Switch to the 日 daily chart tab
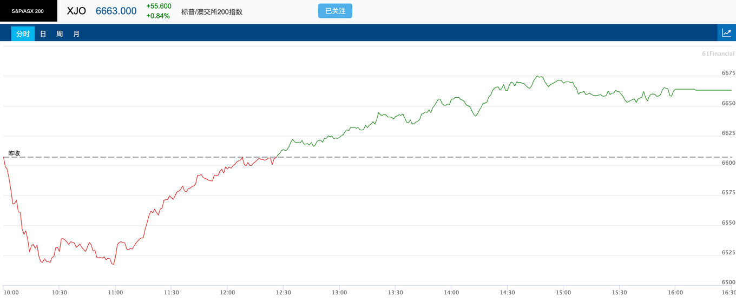This screenshot has height=303, width=736. (43, 33)
